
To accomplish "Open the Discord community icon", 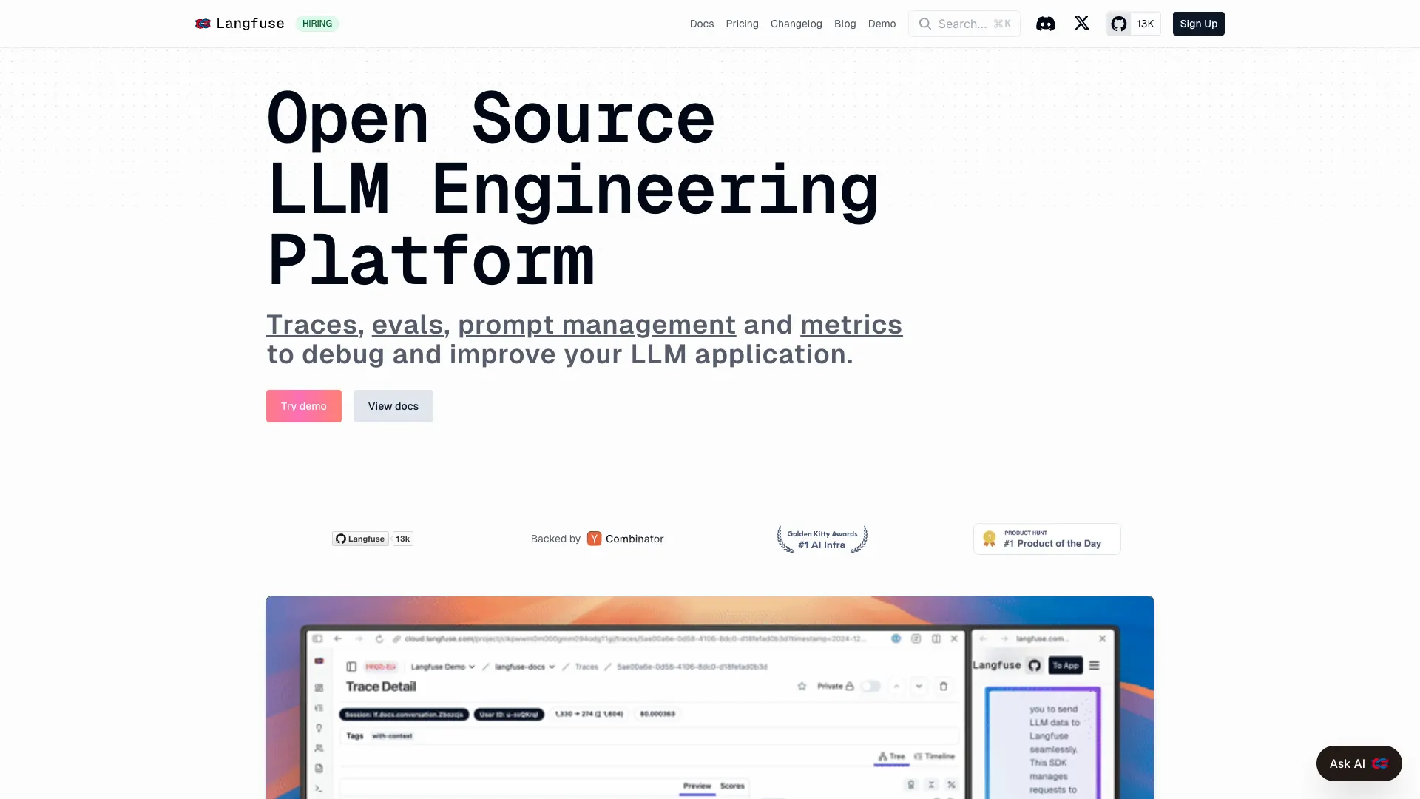I will (x=1045, y=24).
